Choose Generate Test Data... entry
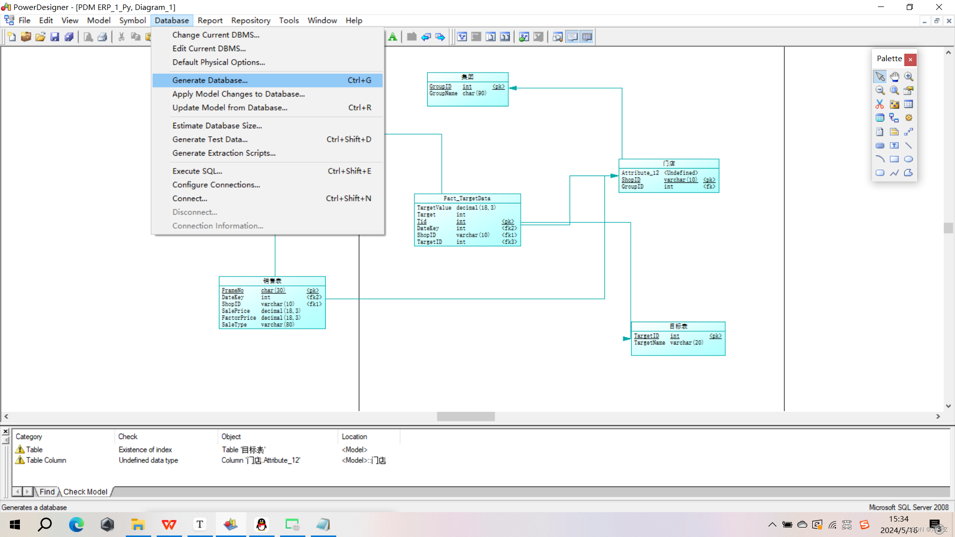Image resolution: width=955 pixels, height=537 pixels. [x=268, y=139]
